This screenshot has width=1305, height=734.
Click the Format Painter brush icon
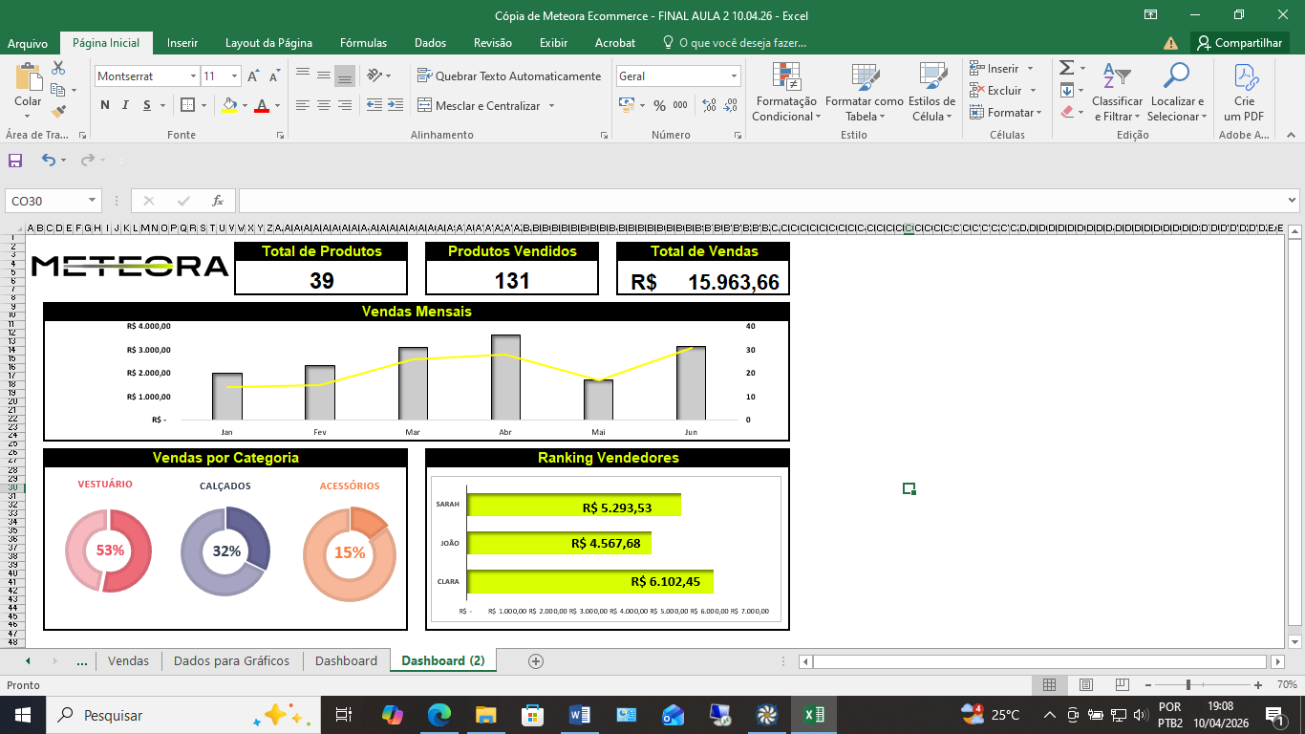(59, 111)
